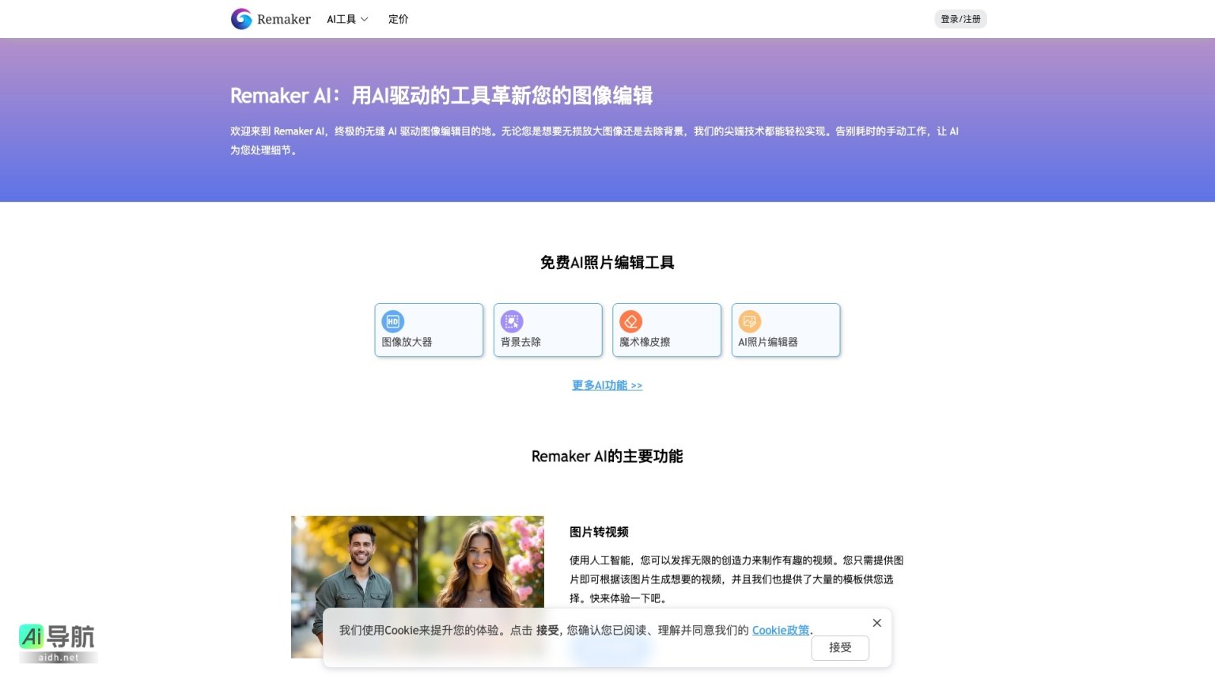1215x683 pixels.
Task: Select the 定价 menu item
Action: 399,19
